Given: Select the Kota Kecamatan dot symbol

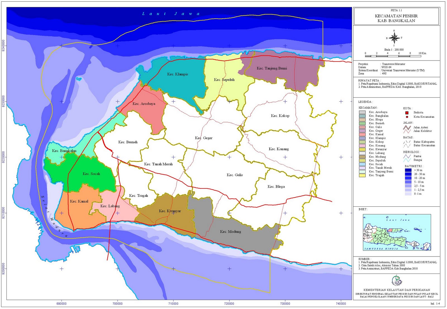Looking at the screenshot, I should (x=407, y=117).
